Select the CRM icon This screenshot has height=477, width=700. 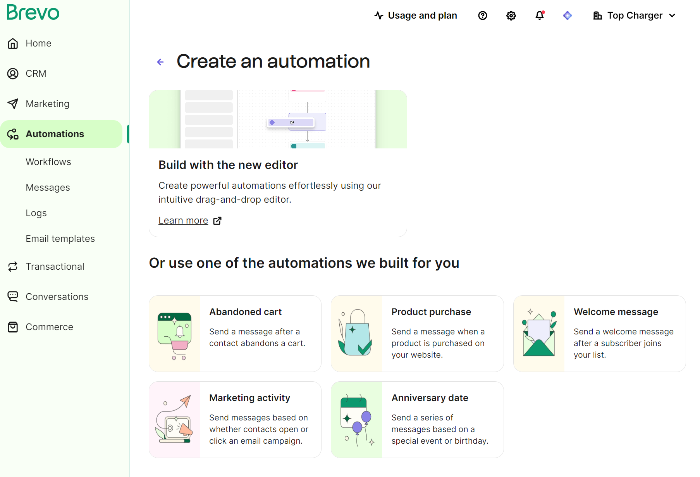(13, 73)
